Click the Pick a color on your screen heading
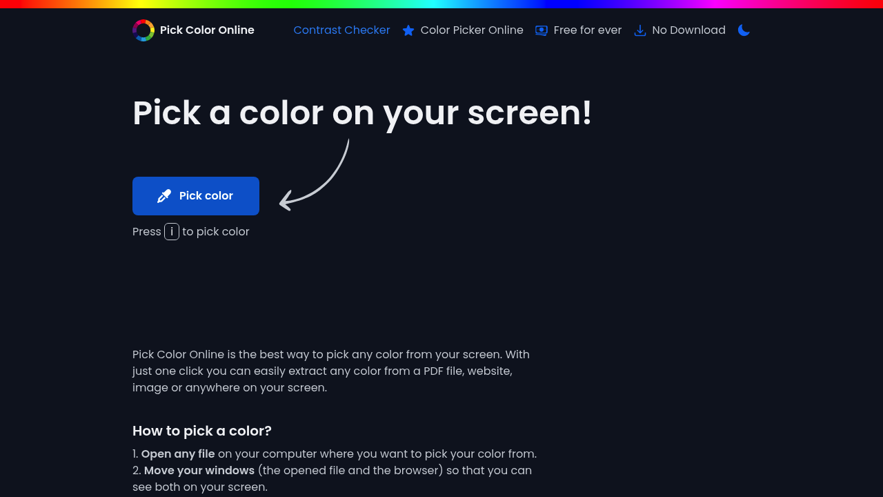 (362, 113)
